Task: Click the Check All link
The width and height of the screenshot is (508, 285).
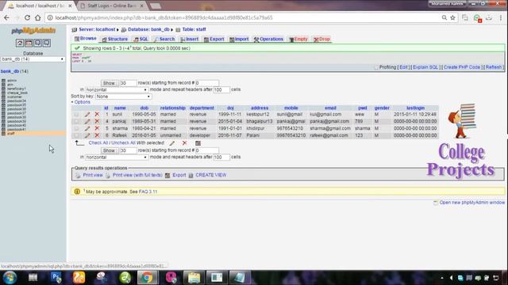Action: click(x=98, y=142)
